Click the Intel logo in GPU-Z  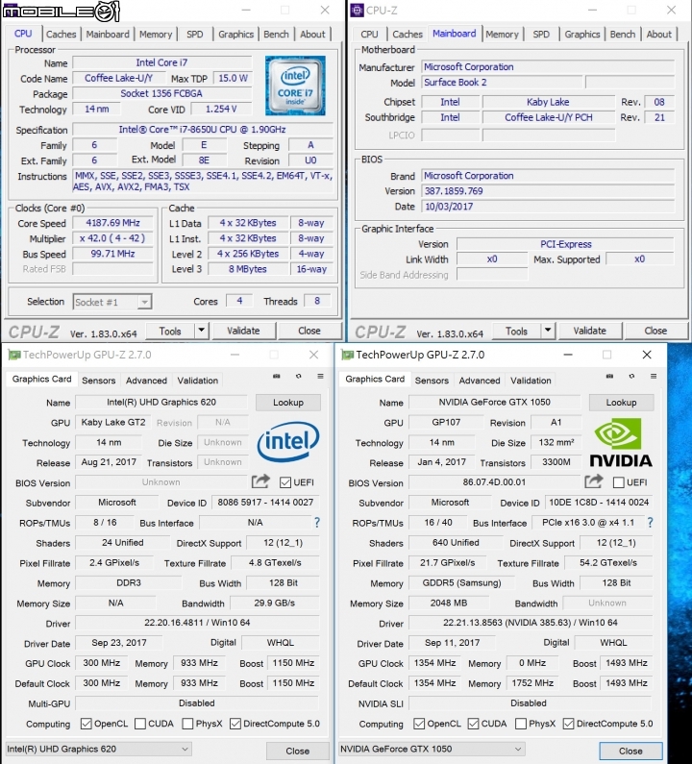click(x=288, y=441)
